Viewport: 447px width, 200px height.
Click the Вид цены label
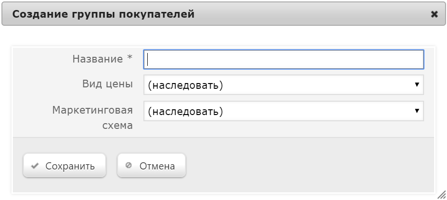coord(108,84)
